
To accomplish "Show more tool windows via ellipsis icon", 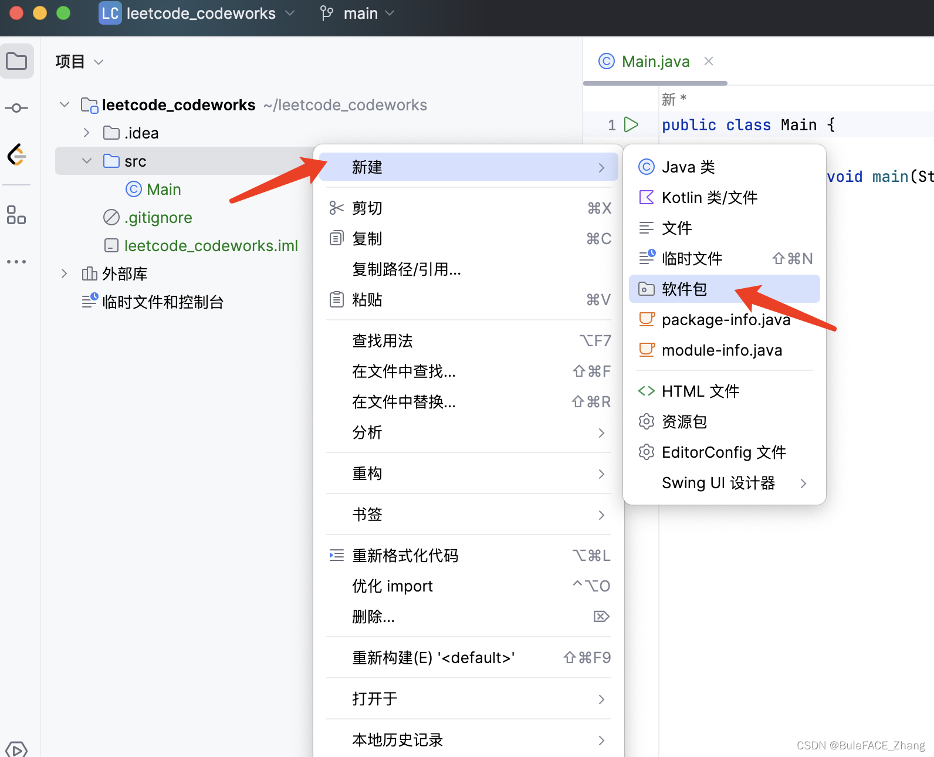I will pos(16,262).
